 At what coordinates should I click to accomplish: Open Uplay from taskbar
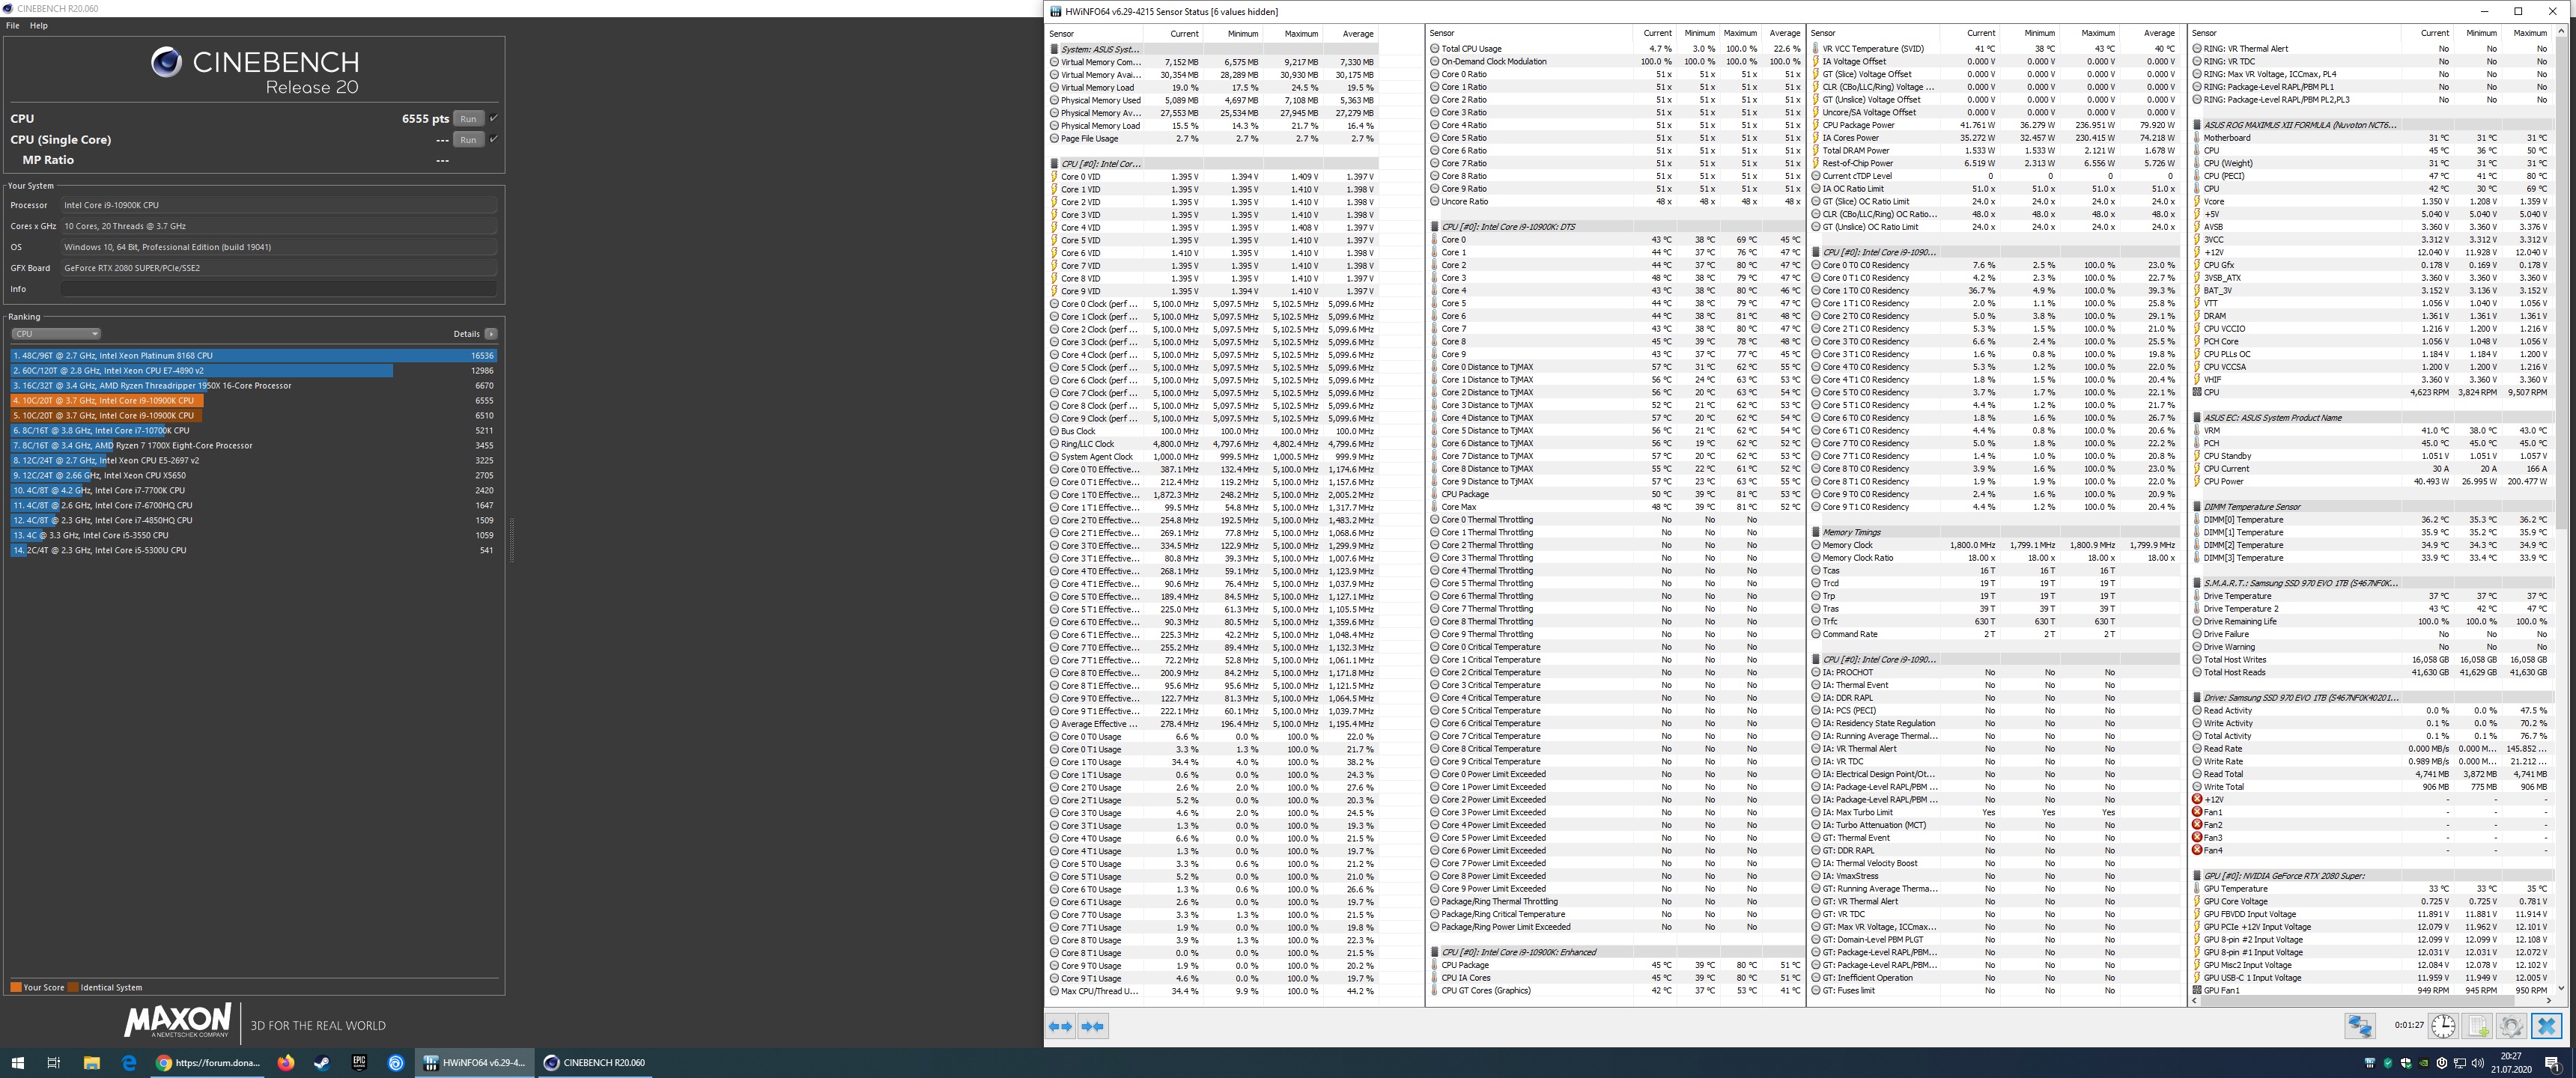[396, 1062]
